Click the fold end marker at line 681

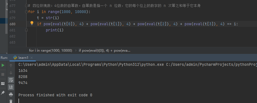click(26, 30)
